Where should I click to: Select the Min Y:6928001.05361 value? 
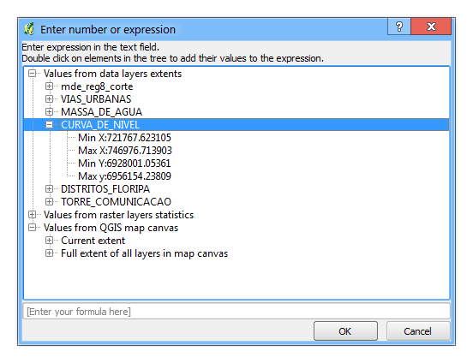point(124,164)
